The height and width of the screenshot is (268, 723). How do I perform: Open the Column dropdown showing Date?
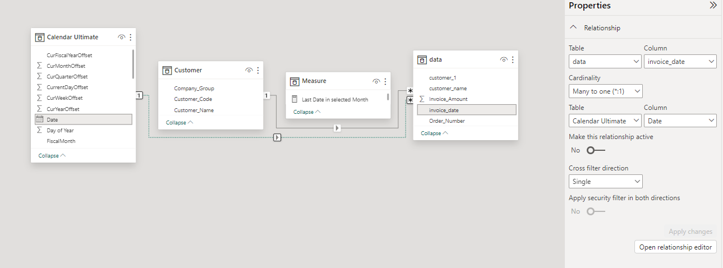tap(680, 121)
